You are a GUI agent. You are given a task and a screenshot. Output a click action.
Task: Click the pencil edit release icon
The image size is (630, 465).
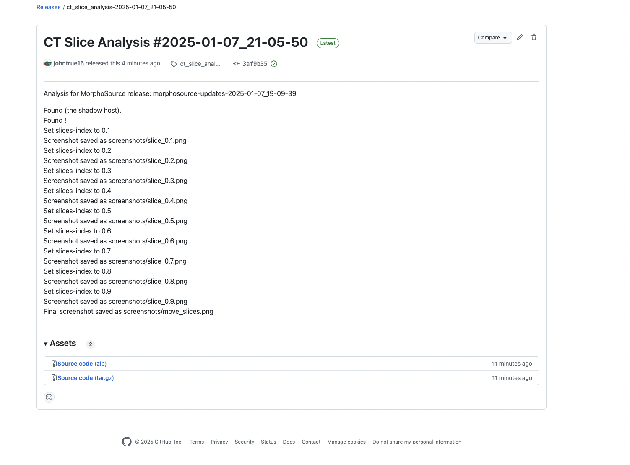pos(520,37)
